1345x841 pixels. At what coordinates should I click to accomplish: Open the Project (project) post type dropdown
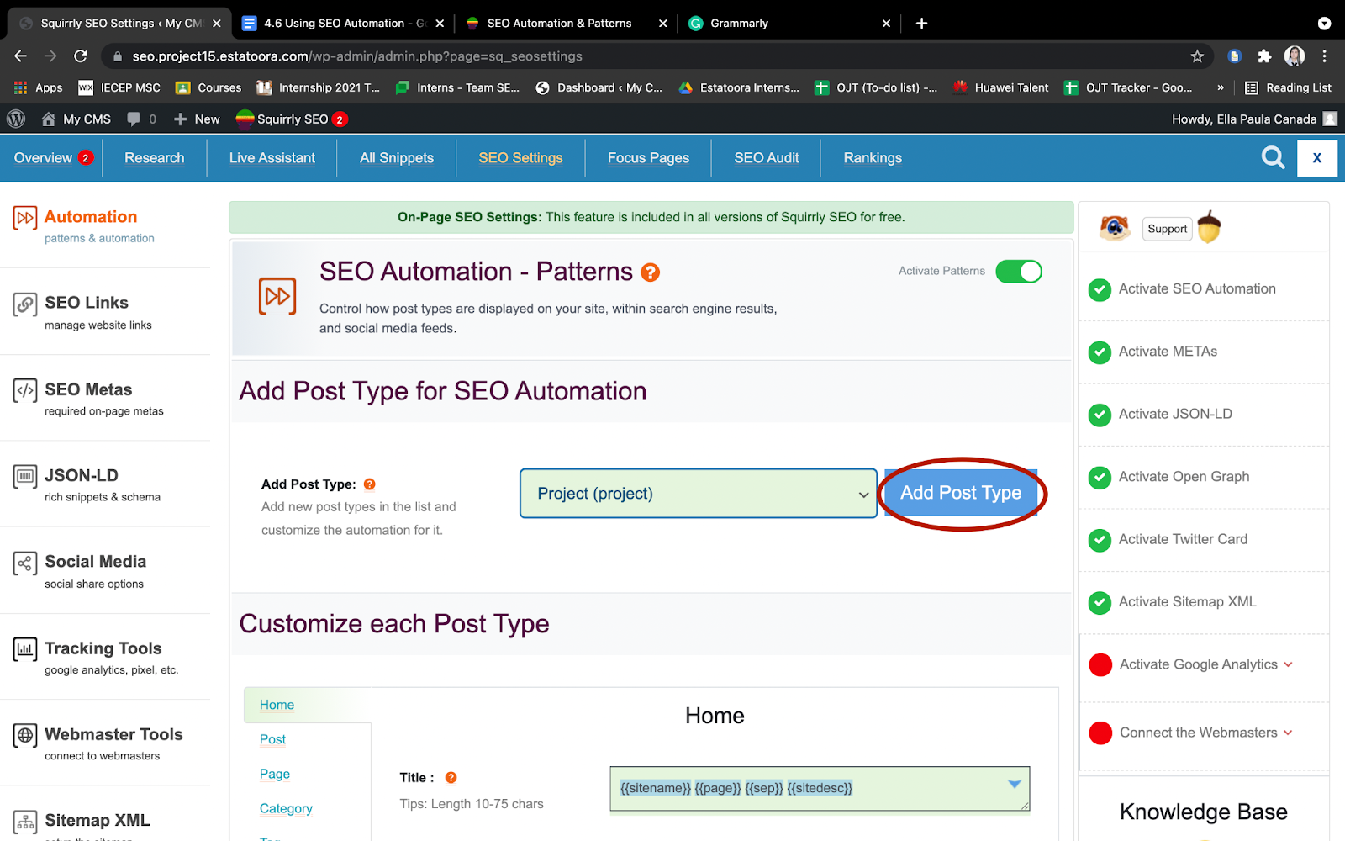pos(699,494)
